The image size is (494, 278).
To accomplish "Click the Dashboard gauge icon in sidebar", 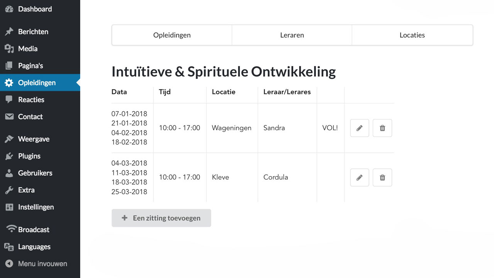I will pos(9,9).
